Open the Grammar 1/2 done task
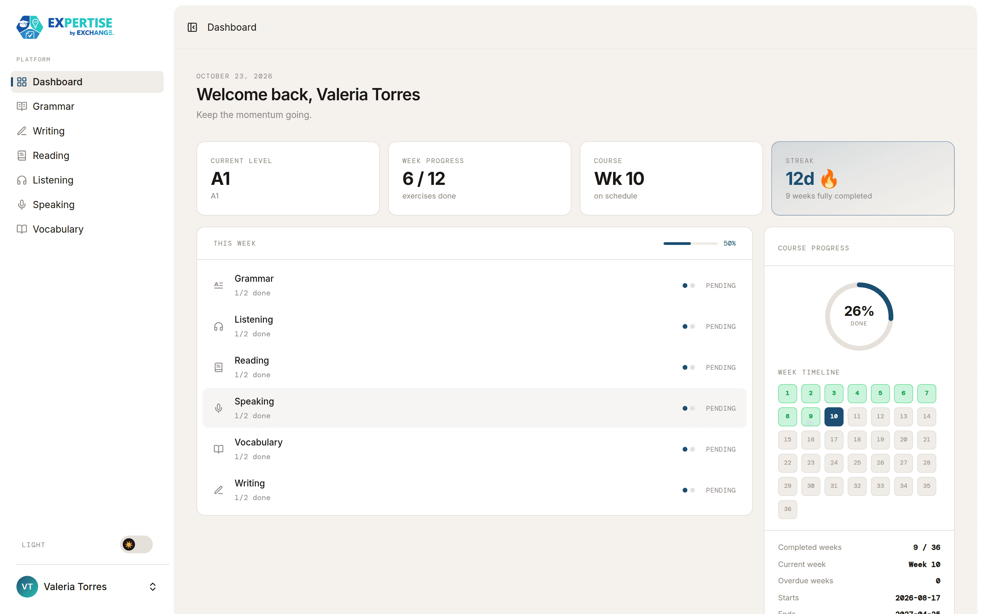 474,286
